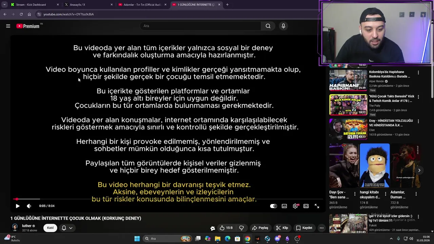Image resolution: width=434 pixels, height=244 pixels.
Task: Go to YouTube Premium home logo
Action: click(28, 26)
